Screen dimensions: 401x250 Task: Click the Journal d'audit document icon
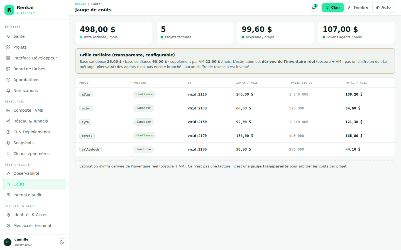pyautogui.click(x=8, y=195)
